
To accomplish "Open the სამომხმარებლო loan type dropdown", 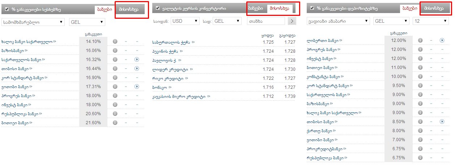I will [33, 22].
